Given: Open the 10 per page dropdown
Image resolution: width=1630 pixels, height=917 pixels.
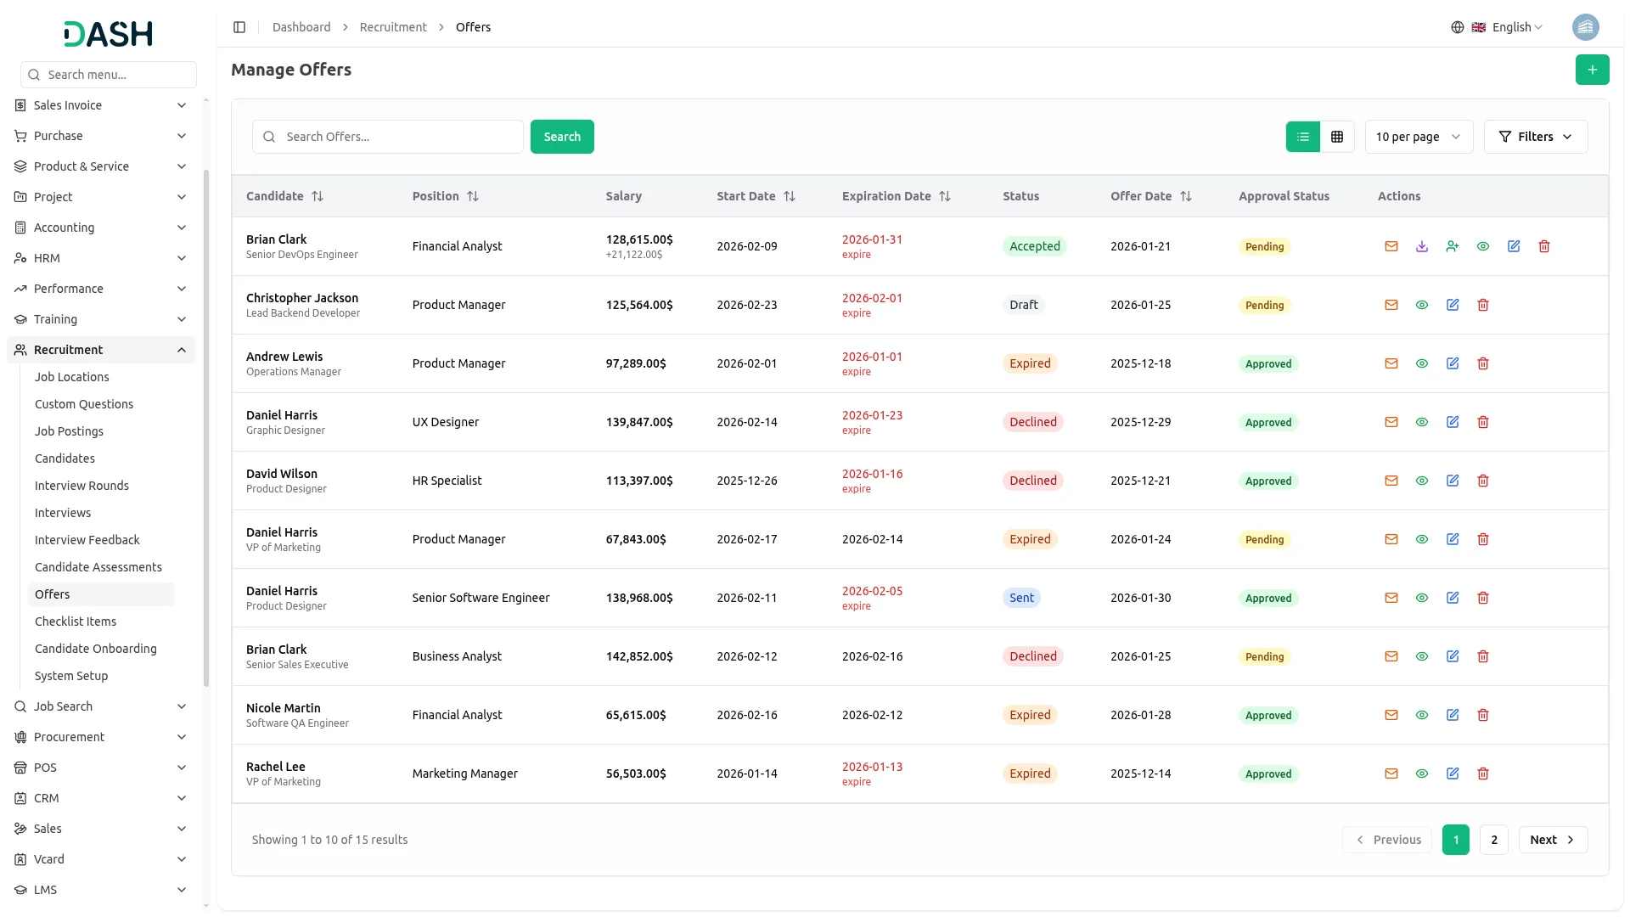Looking at the screenshot, I should coord(1418,137).
